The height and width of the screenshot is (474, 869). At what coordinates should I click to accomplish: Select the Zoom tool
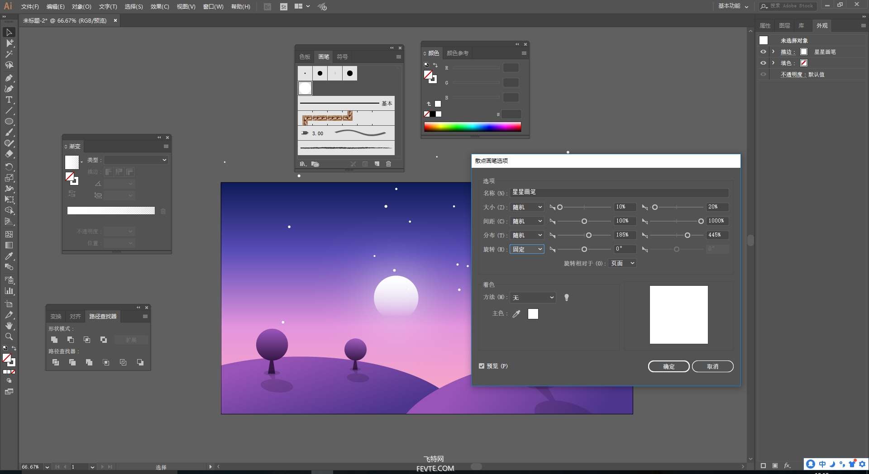(x=9, y=337)
